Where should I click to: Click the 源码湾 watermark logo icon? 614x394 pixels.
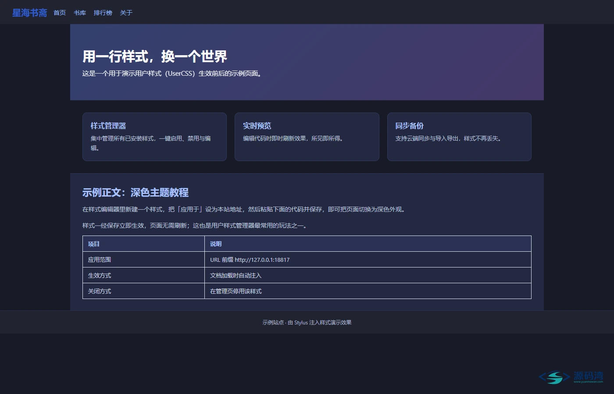tap(554, 377)
